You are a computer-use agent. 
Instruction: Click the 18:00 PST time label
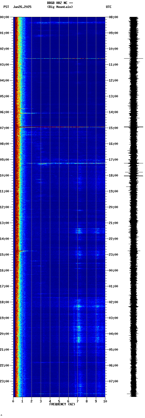(4, 302)
